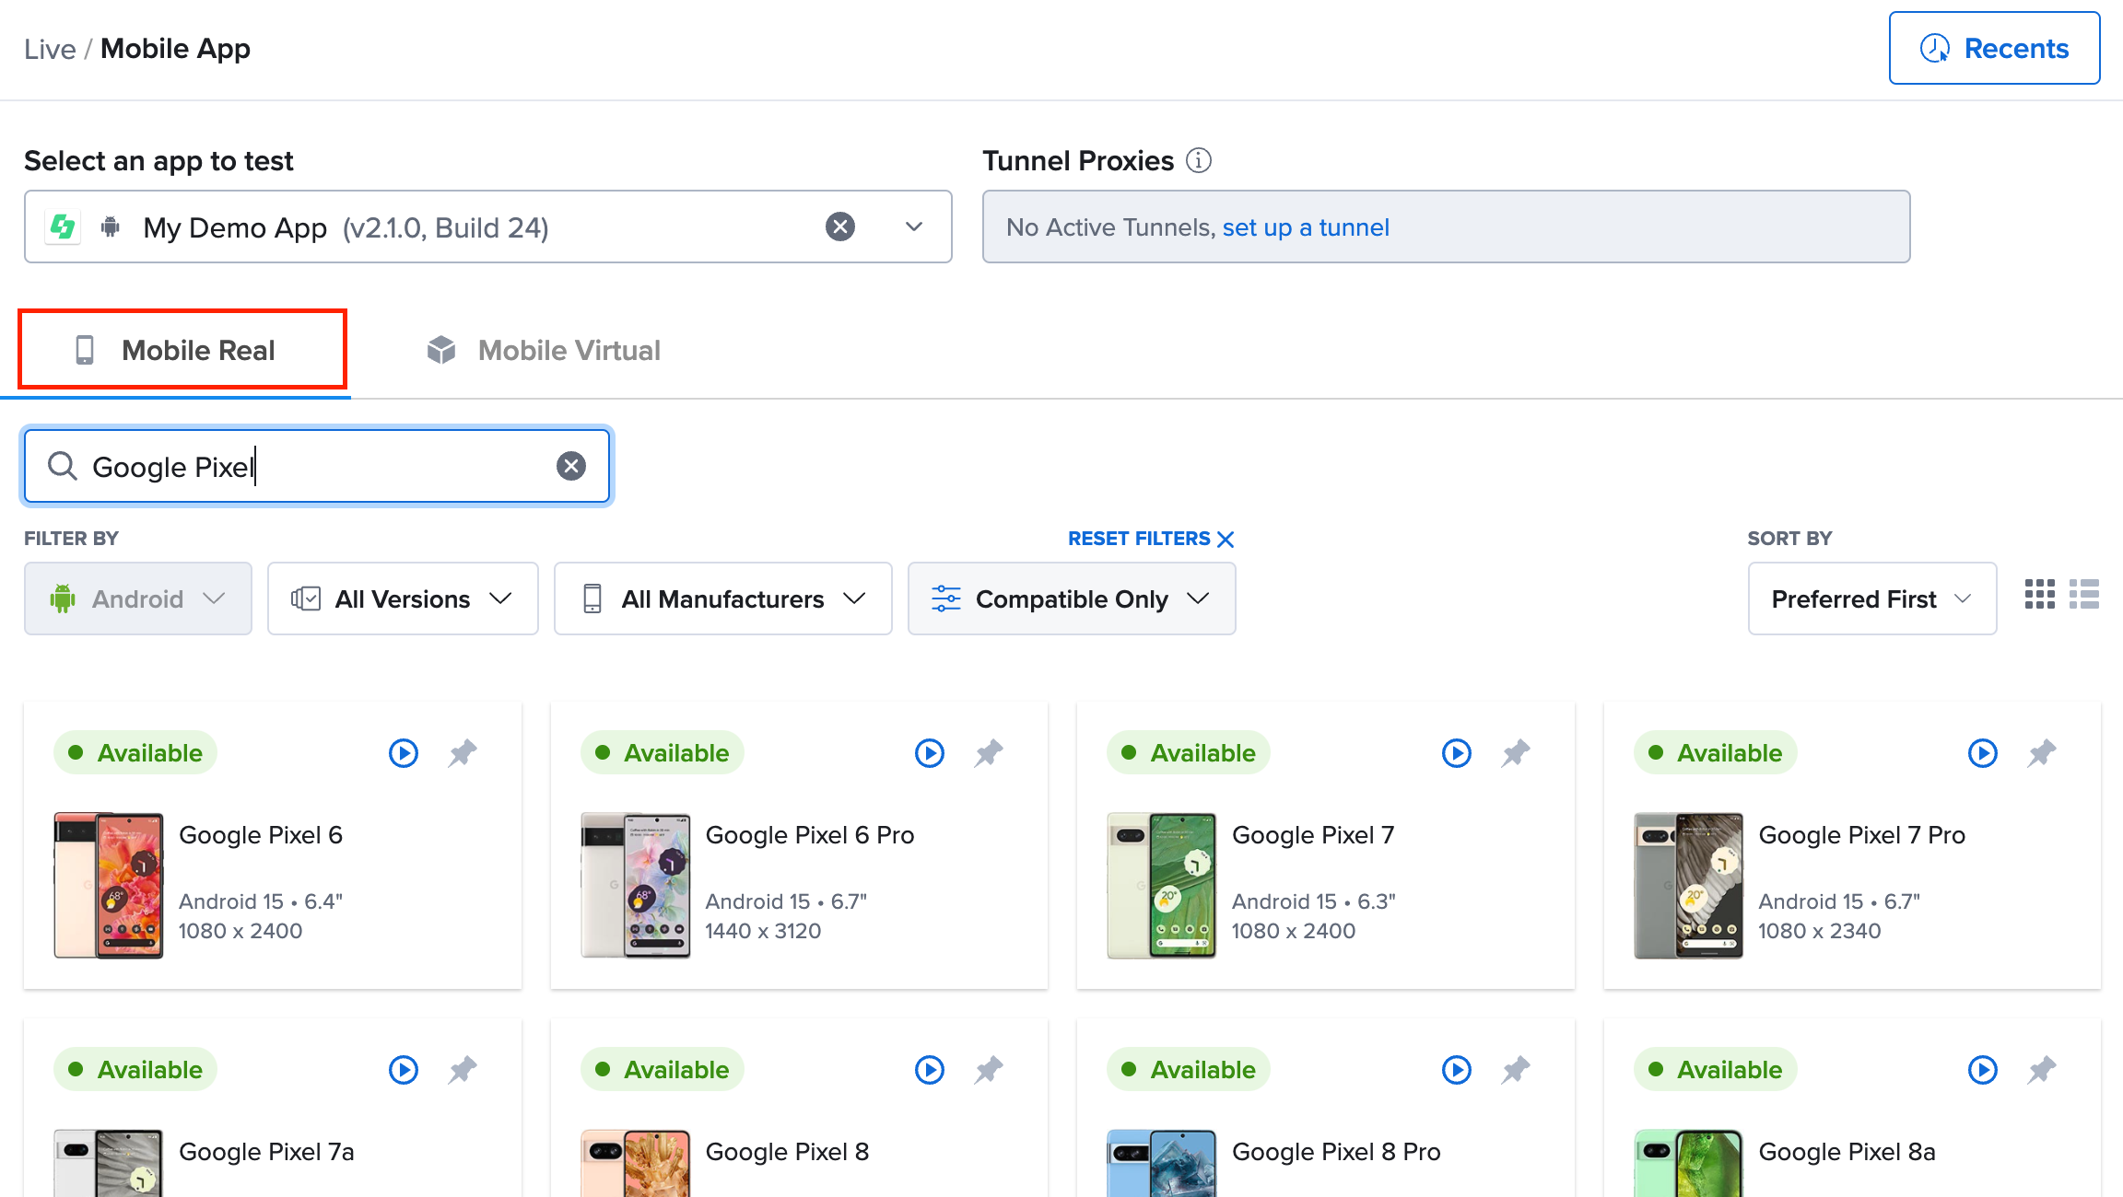The height and width of the screenshot is (1197, 2123).
Task: Pin the Google Pixel 8a device
Action: [2042, 1070]
